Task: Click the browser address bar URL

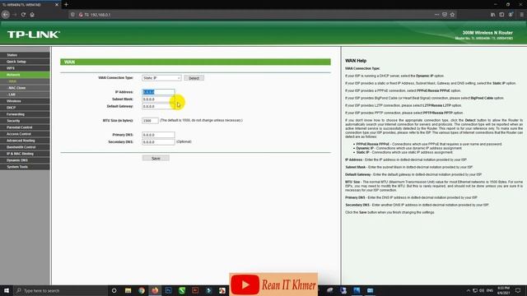Action: pos(100,15)
